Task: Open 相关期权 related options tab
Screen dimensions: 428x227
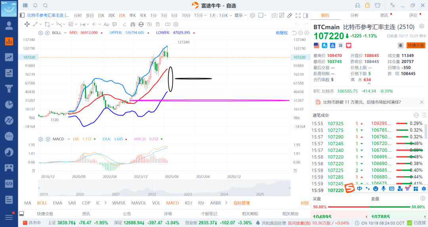Action: coord(250,214)
